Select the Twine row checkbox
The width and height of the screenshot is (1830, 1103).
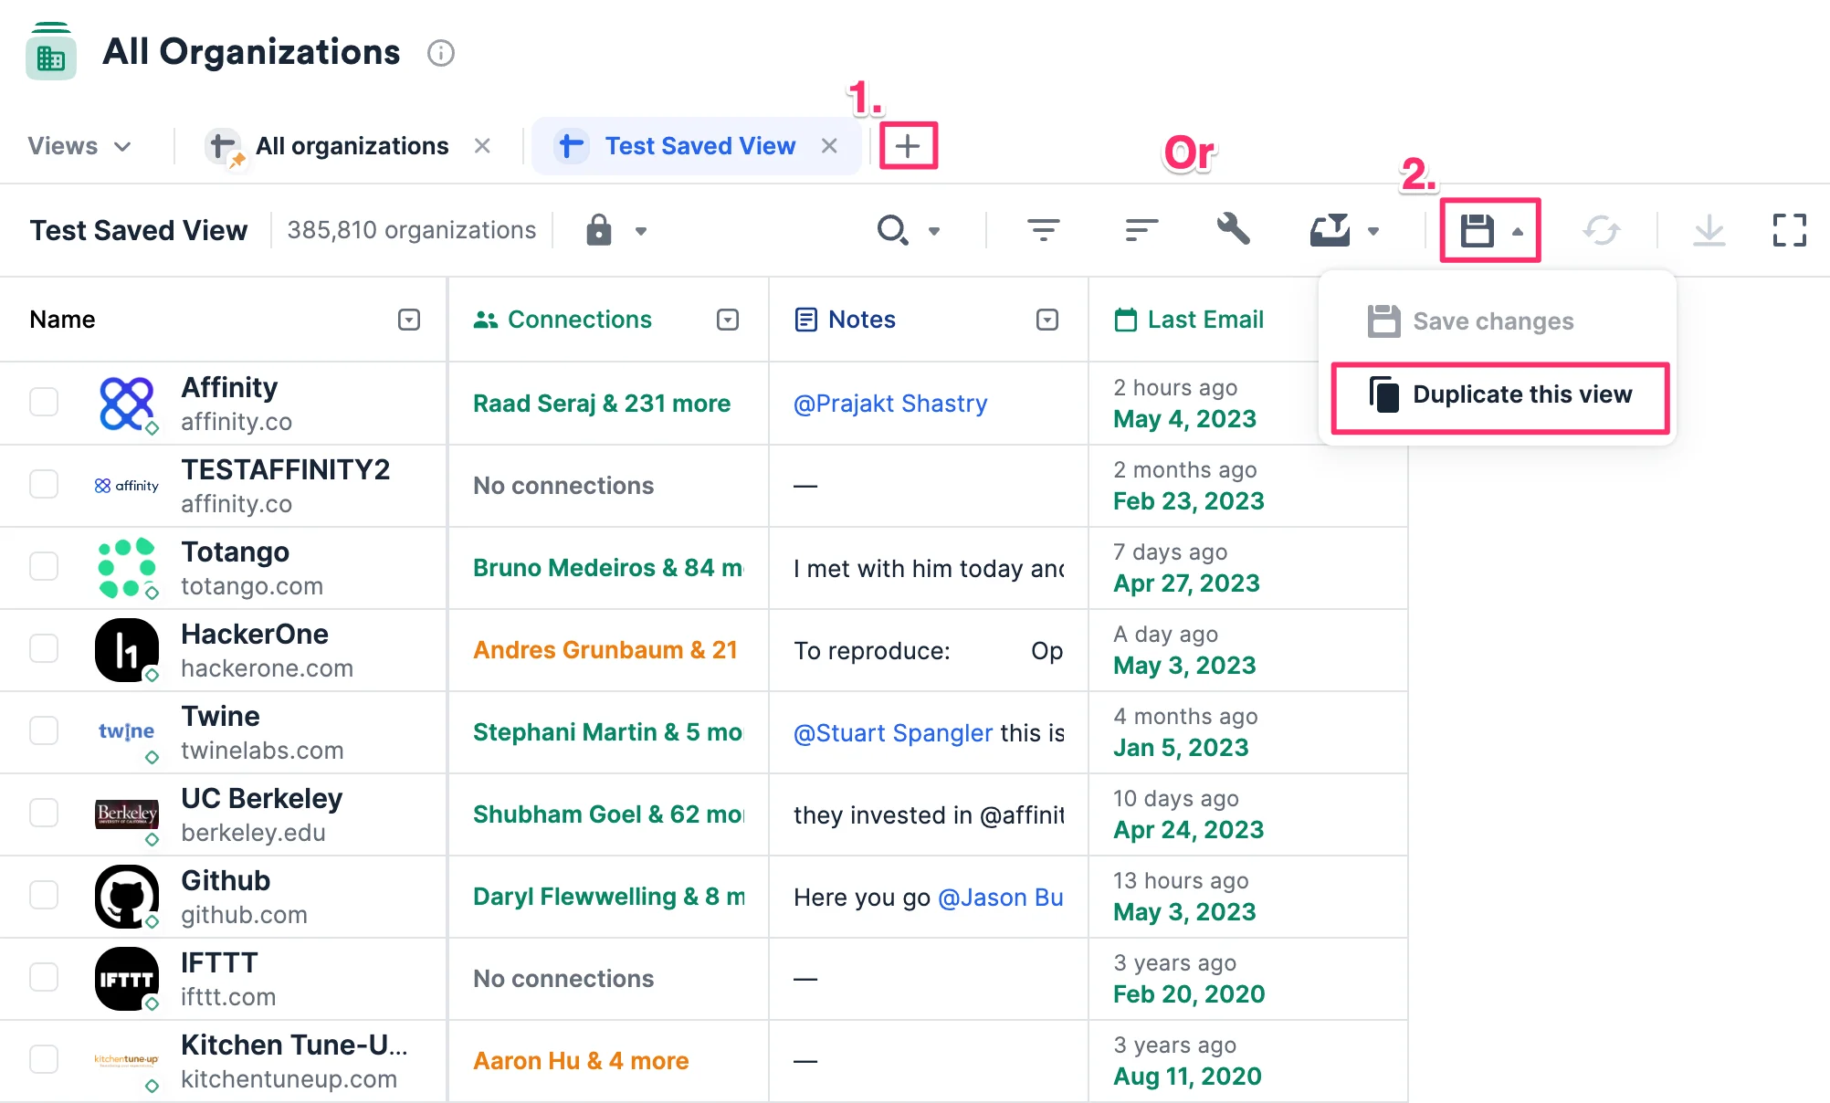(44, 730)
